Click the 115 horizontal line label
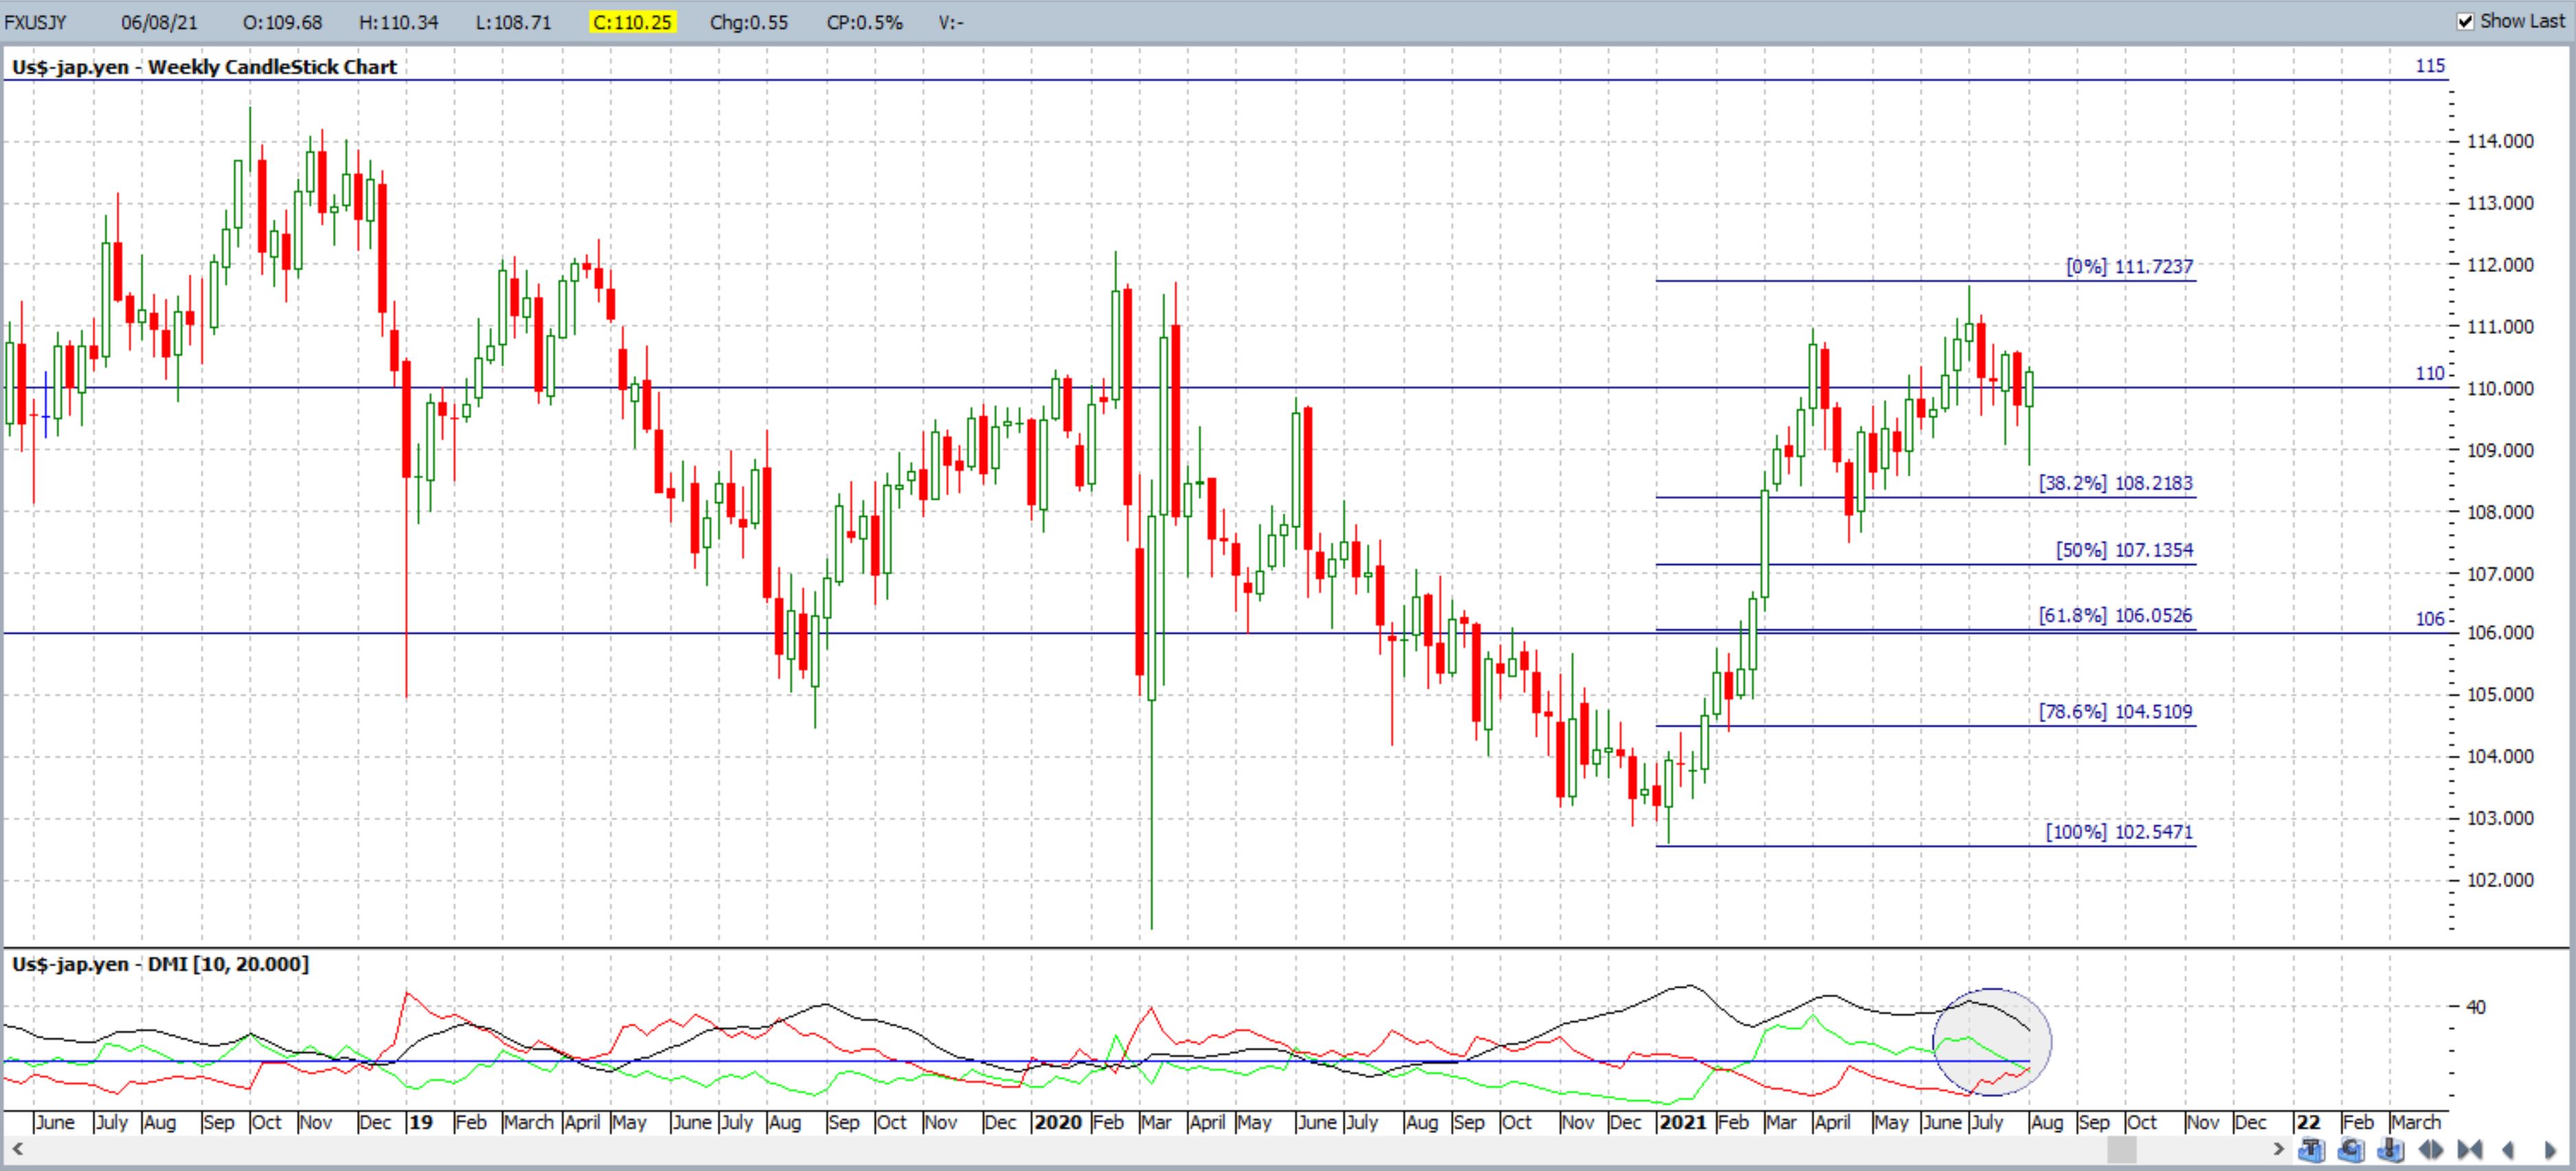The width and height of the screenshot is (2576, 1171). coord(2430,66)
